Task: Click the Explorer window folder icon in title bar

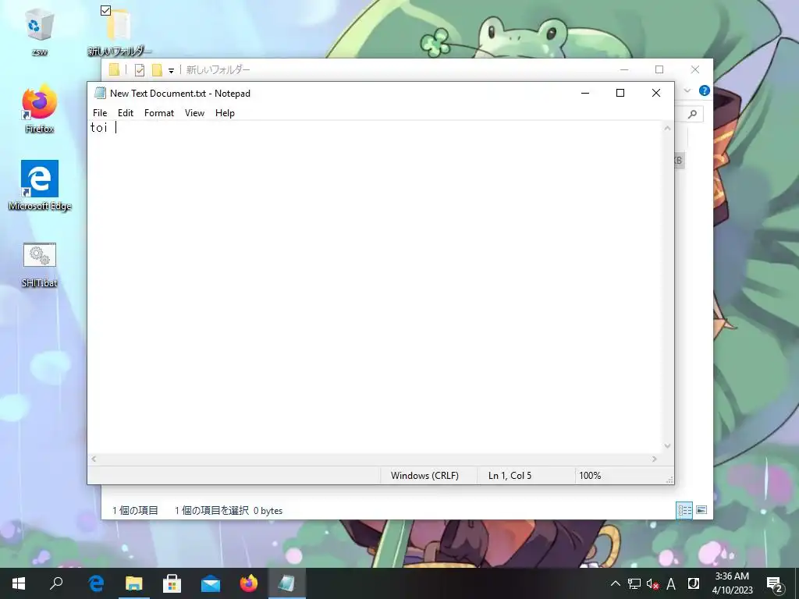Action: [x=114, y=69]
